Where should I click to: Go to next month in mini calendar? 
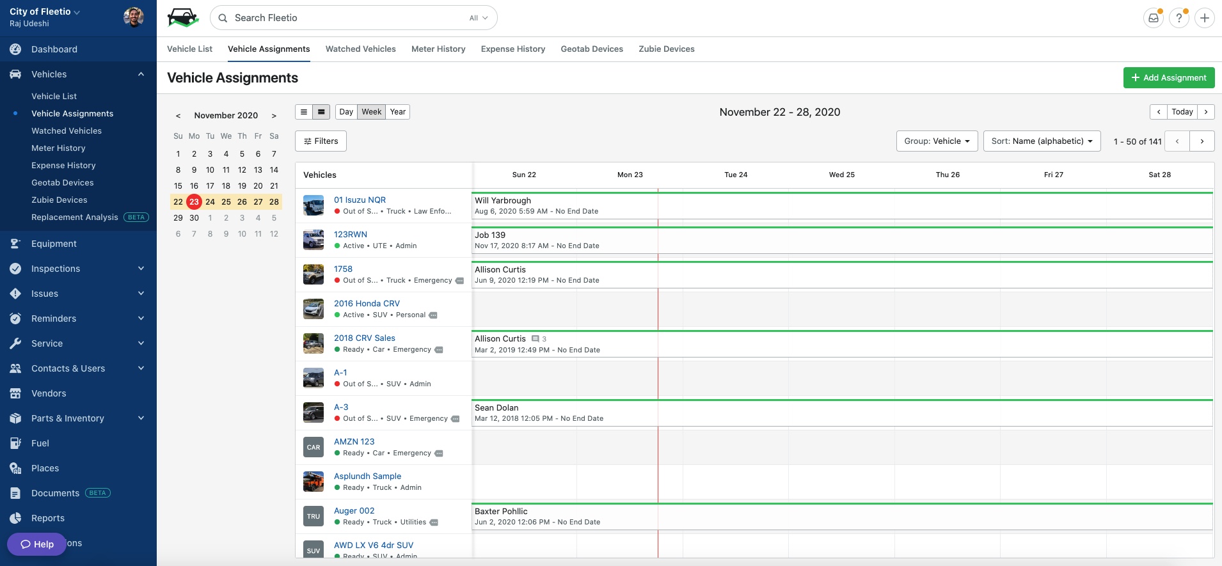[274, 116]
